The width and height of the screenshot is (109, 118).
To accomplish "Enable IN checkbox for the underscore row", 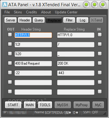I will (100, 54).
